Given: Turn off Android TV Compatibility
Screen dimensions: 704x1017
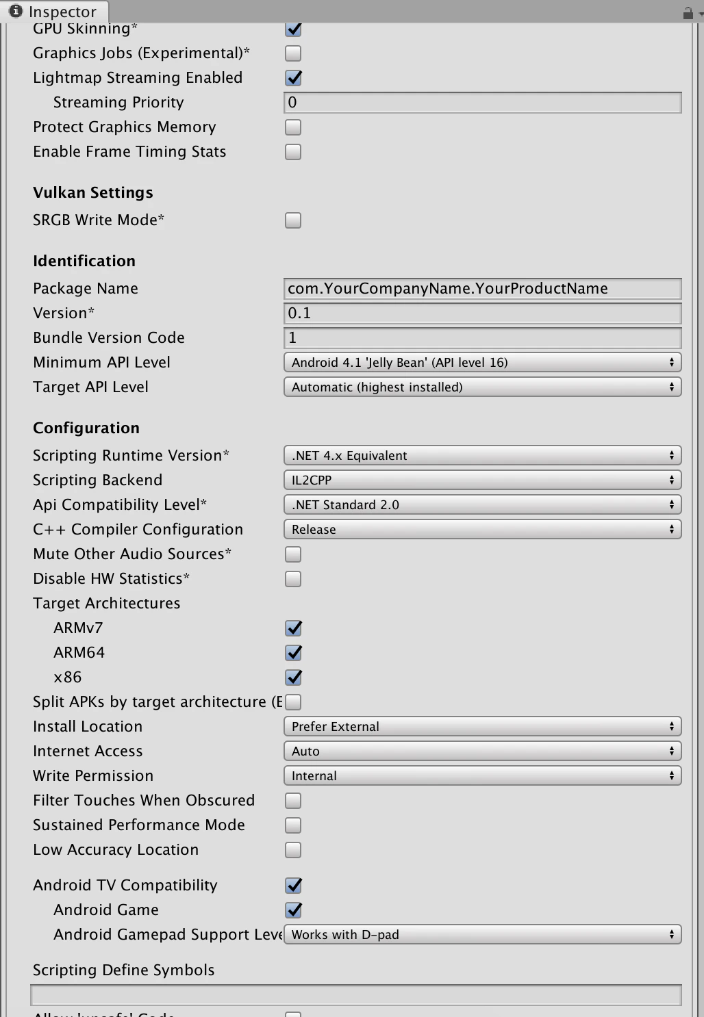Looking at the screenshot, I should click(x=293, y=885).
